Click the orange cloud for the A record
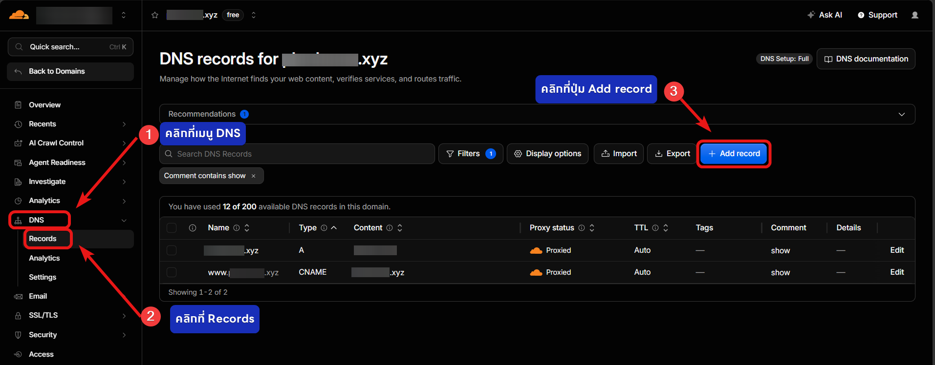The width and height of the screenshot is (935, 365). (x=536, y=250)
